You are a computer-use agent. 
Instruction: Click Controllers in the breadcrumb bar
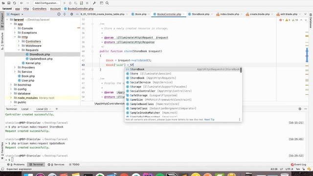40,9
